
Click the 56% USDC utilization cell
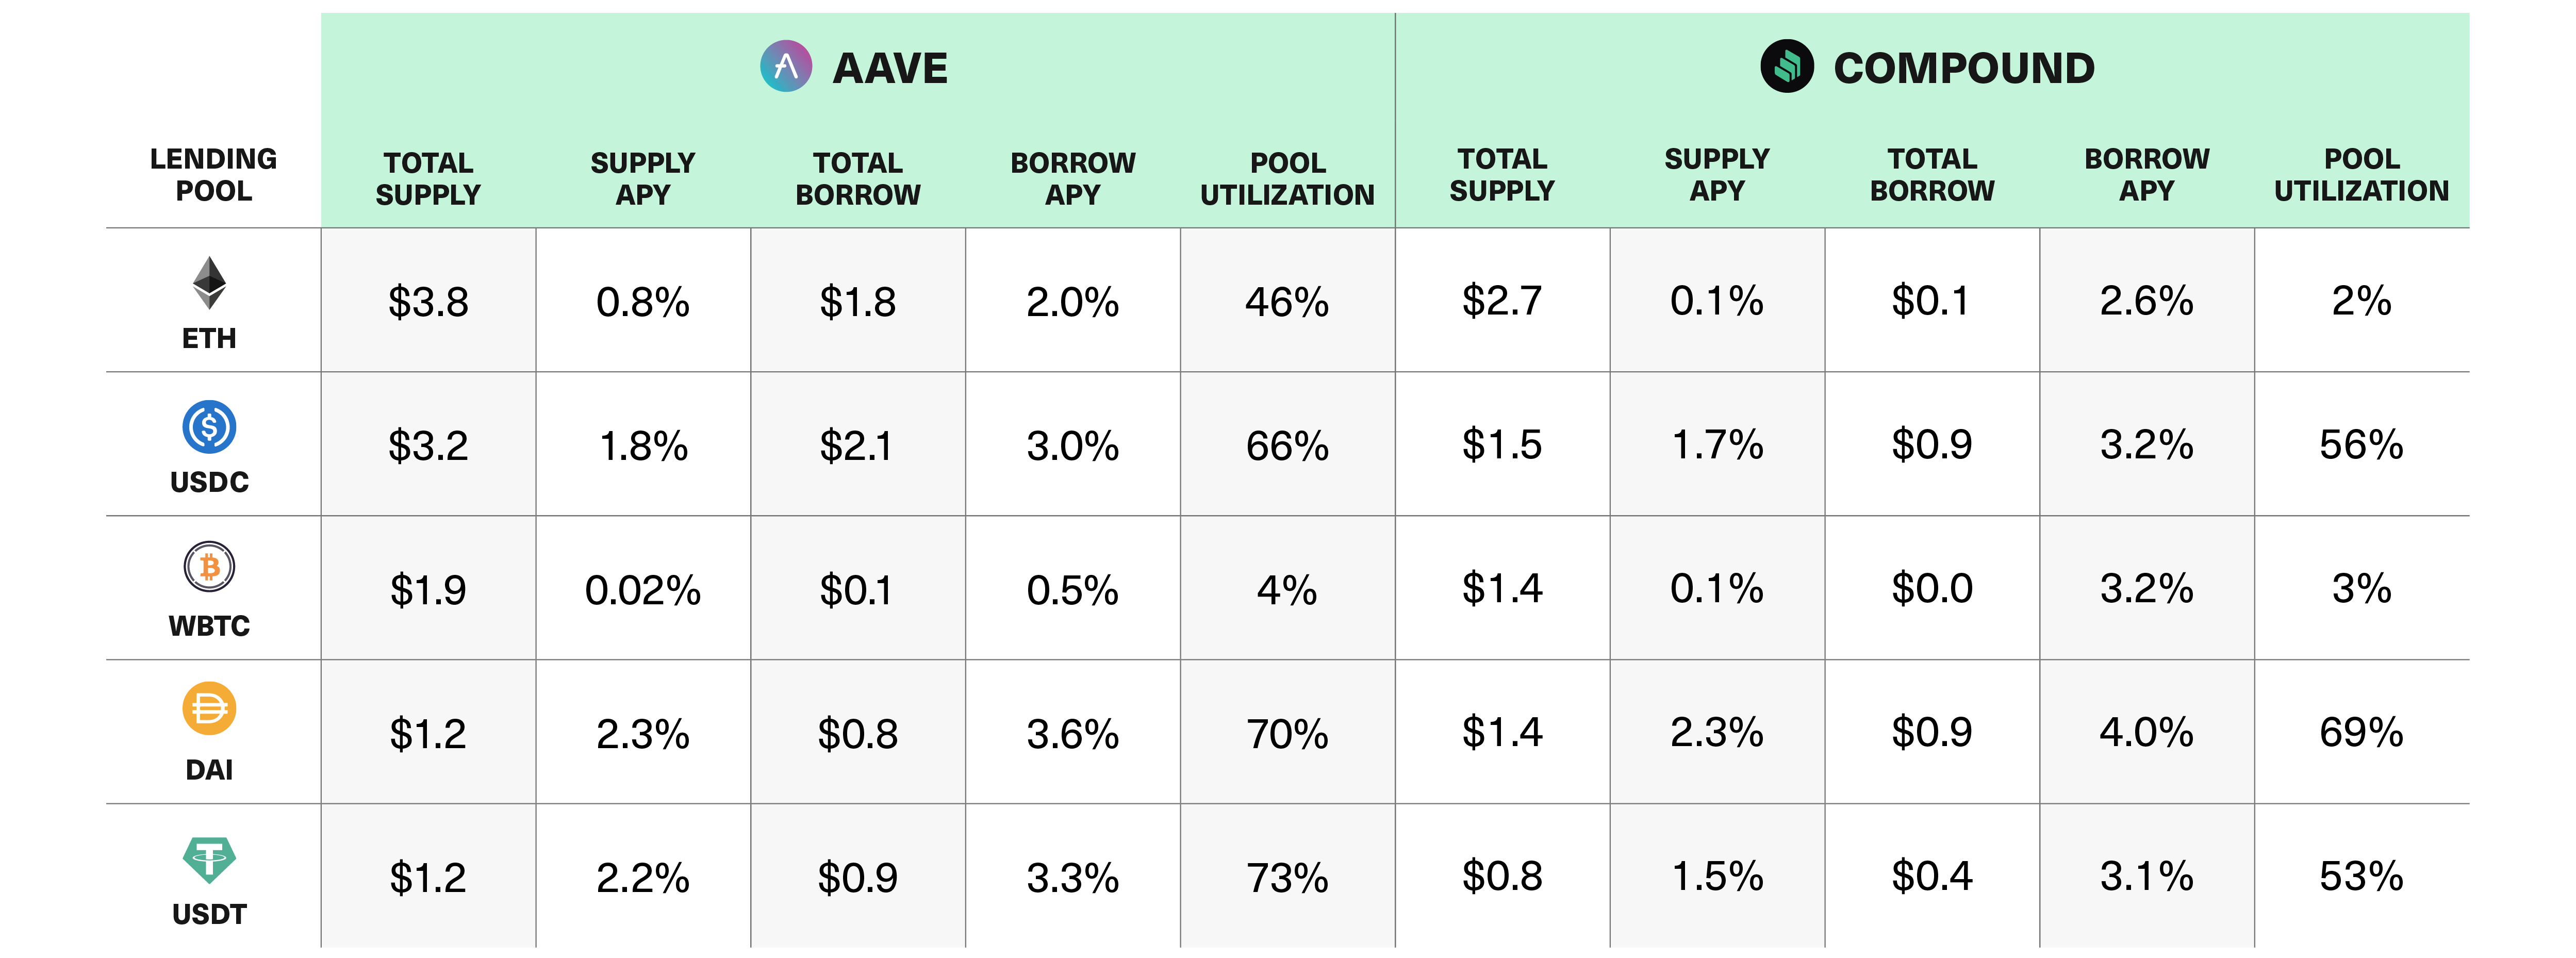(2361, 445)
